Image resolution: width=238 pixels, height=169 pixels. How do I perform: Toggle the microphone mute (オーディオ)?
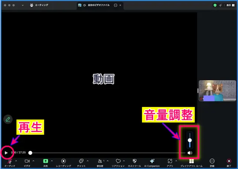[9, 161]
